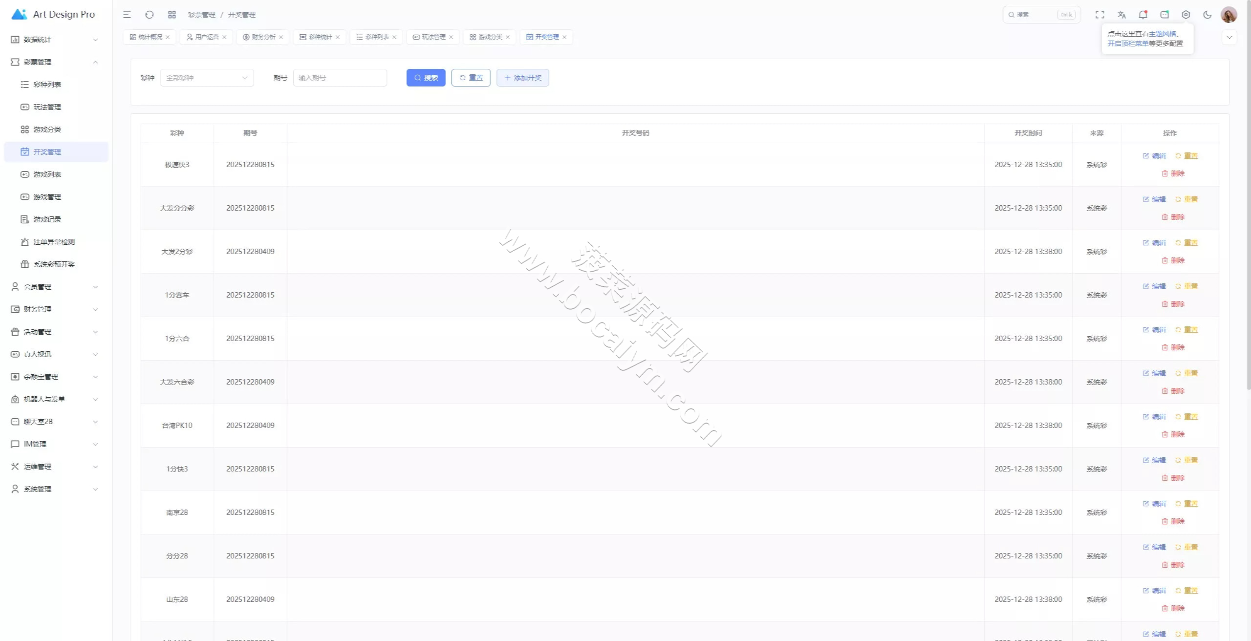The height and width of the screenshot is (641, 1251).
Task: Delete the 台湾PK10 draw record
Action: 1173,434
